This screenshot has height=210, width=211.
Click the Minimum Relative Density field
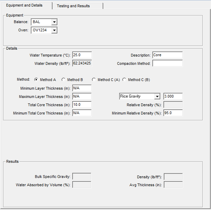pyautogui.click(x=173, y=113)
